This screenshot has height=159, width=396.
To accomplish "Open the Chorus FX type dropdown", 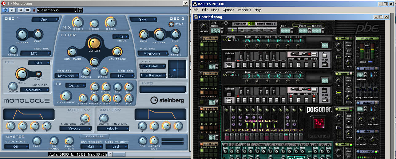I will coord(75,86).
